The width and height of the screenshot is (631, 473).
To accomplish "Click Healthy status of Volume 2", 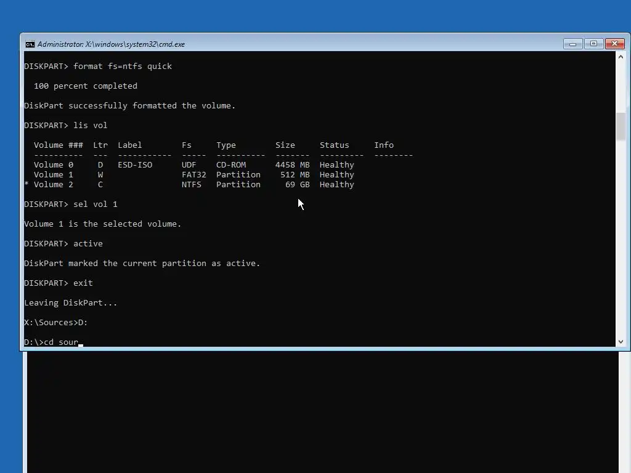I will (337, 185).
